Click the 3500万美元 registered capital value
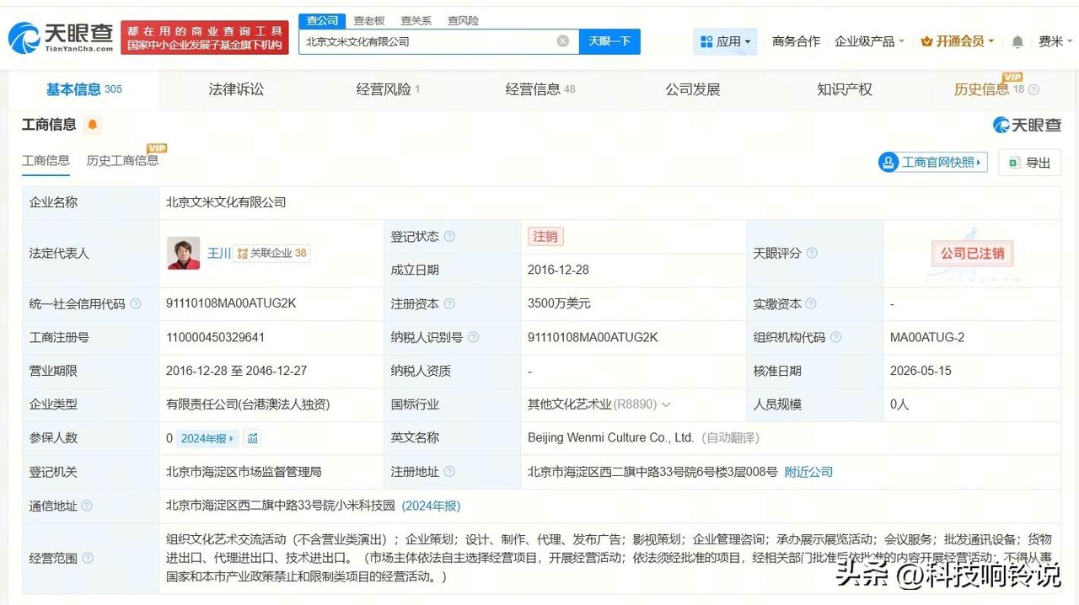 pyautogui.click(x=559, y=303)
